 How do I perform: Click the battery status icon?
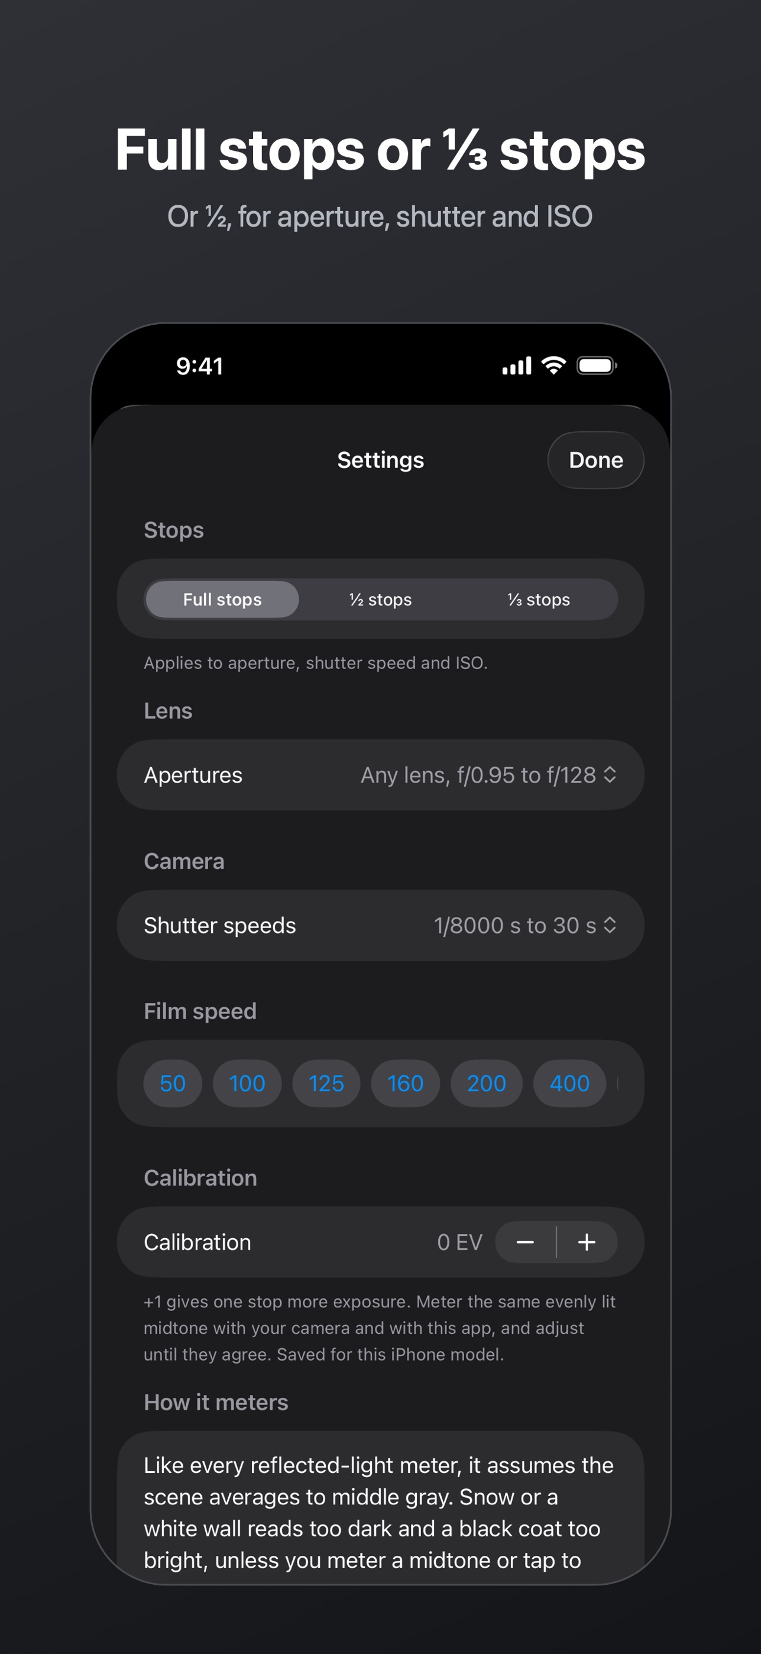[x=597, y=366]
